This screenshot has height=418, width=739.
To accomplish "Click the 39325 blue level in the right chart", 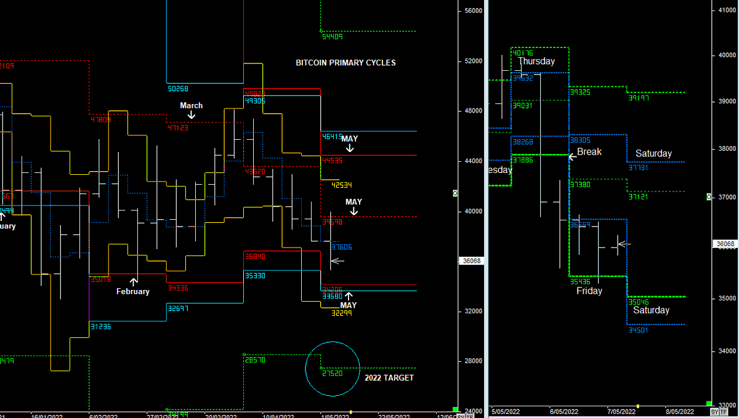I will [580, 92].
